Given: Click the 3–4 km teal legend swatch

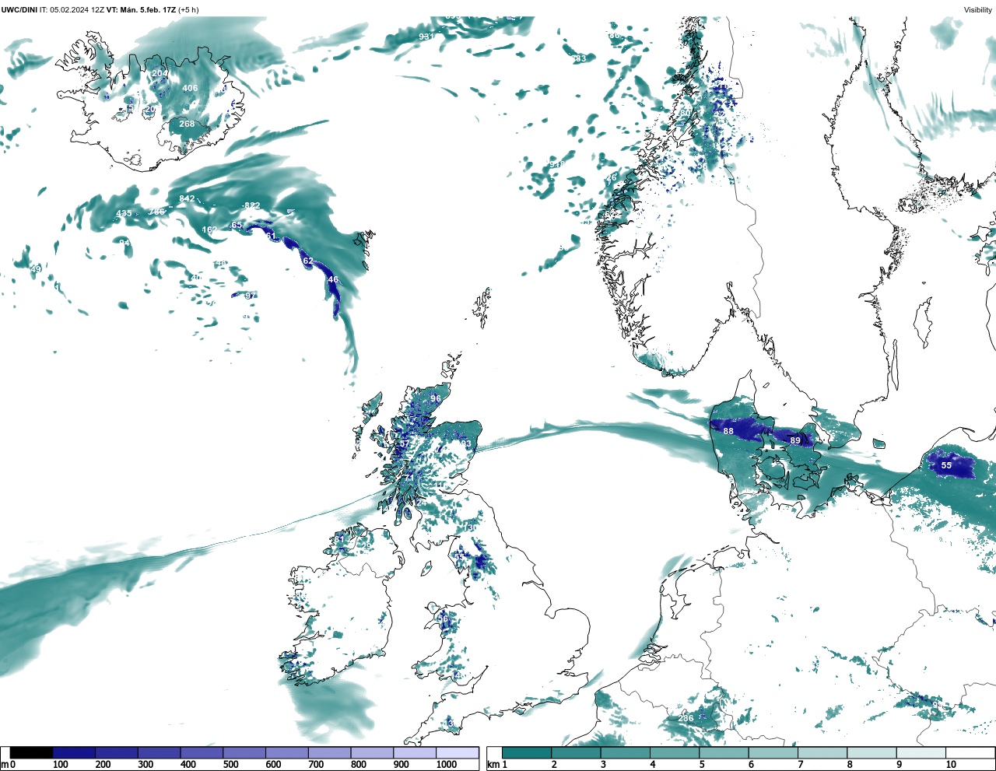Looking at the screenshot, I should (626, 752).
